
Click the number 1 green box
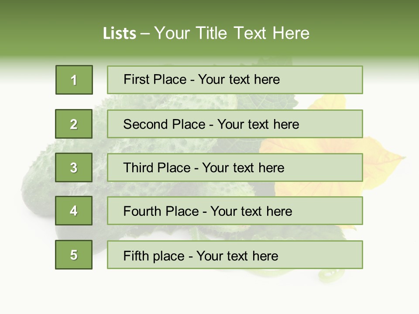pyautogui.click(x=74, y=80)
